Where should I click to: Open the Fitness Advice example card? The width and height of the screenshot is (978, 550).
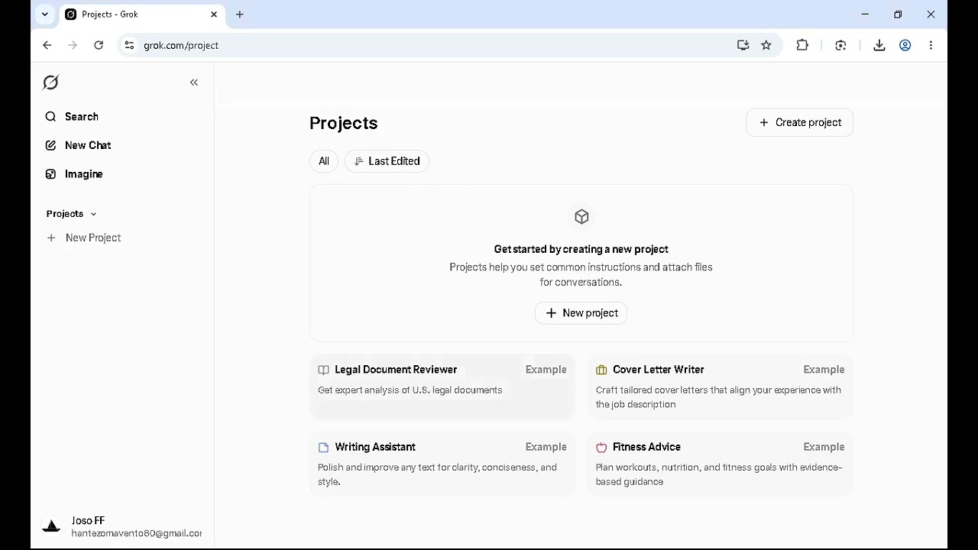(x=720, y=464)
